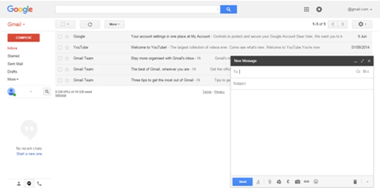Click the attach files paperclip icon
This screenshot has width=380, height=189.
click(x=269, y=181)
